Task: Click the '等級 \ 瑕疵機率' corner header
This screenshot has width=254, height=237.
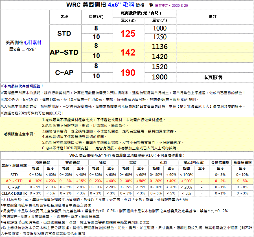Action: 14,165
